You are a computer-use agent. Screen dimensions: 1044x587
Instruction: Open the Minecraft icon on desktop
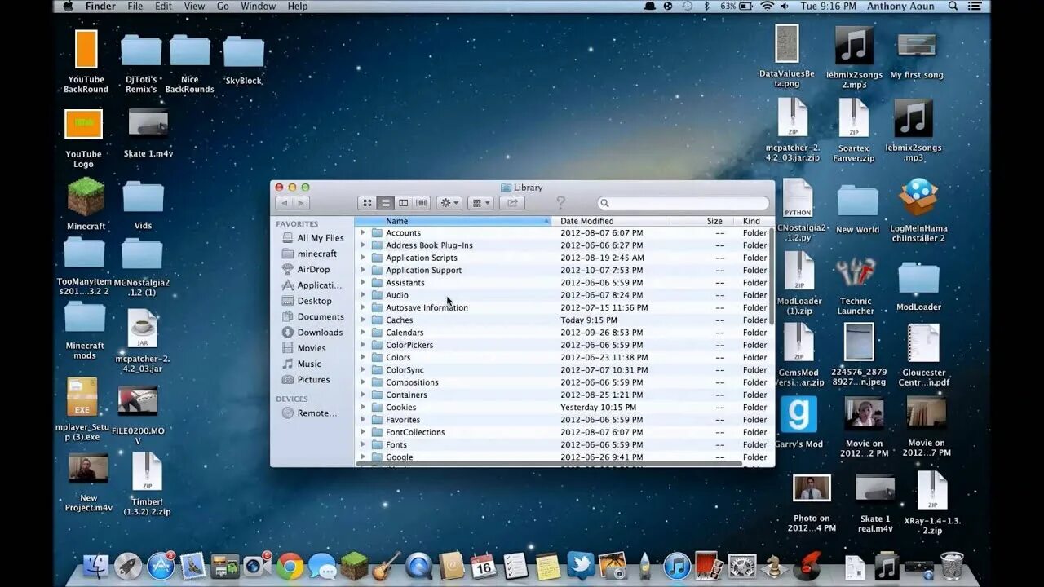(x=86, y=204)
